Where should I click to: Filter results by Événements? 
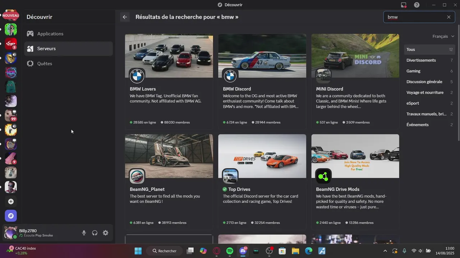(x=429, y=125)
